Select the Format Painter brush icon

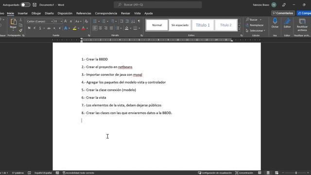[x=20, y=30]
